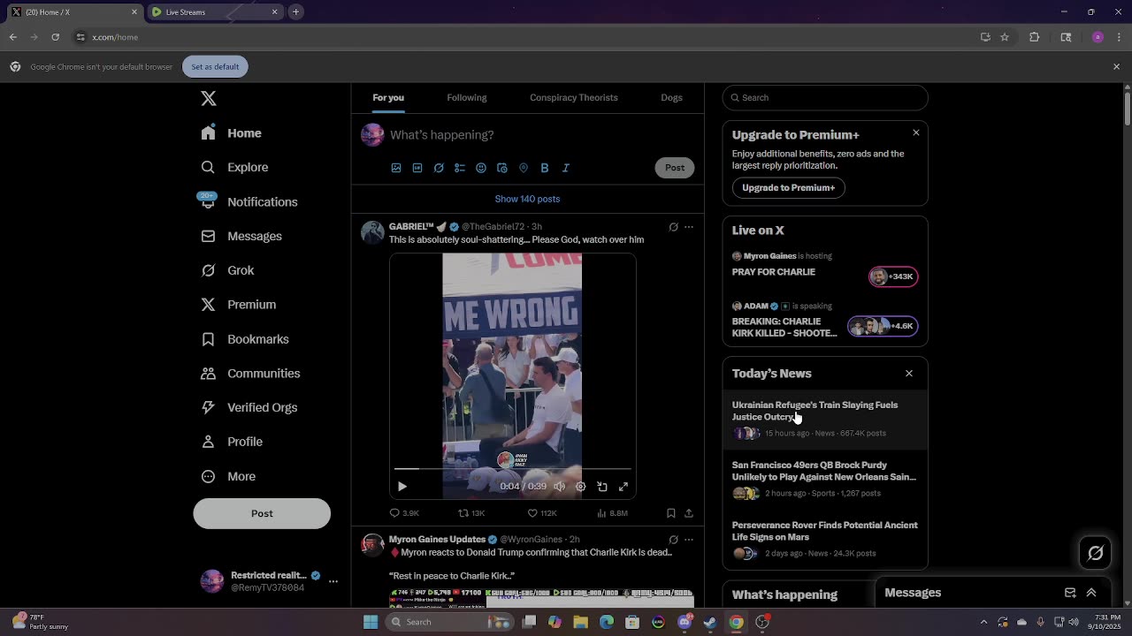Compose a new message in Messages drawer

point(1070,593)
